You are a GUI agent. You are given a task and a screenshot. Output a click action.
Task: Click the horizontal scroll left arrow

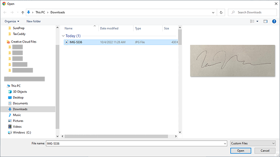[x=62, y=136]
